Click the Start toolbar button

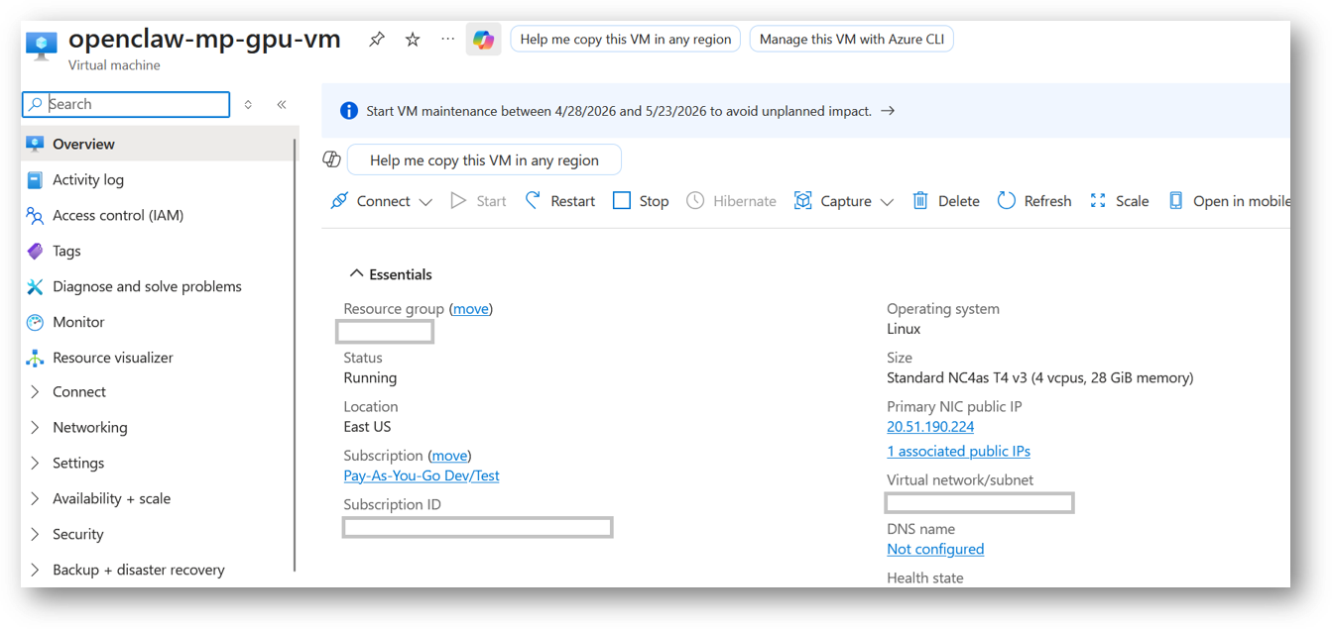[478, 201]
